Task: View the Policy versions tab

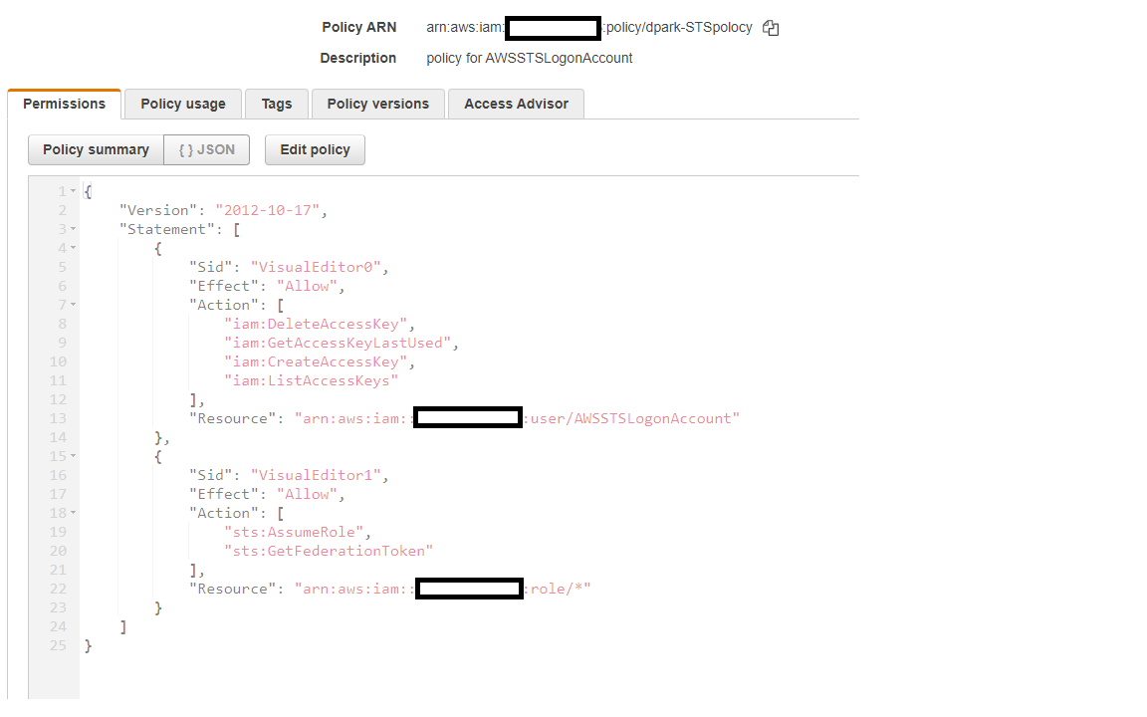Action: (x=377, y=104)
